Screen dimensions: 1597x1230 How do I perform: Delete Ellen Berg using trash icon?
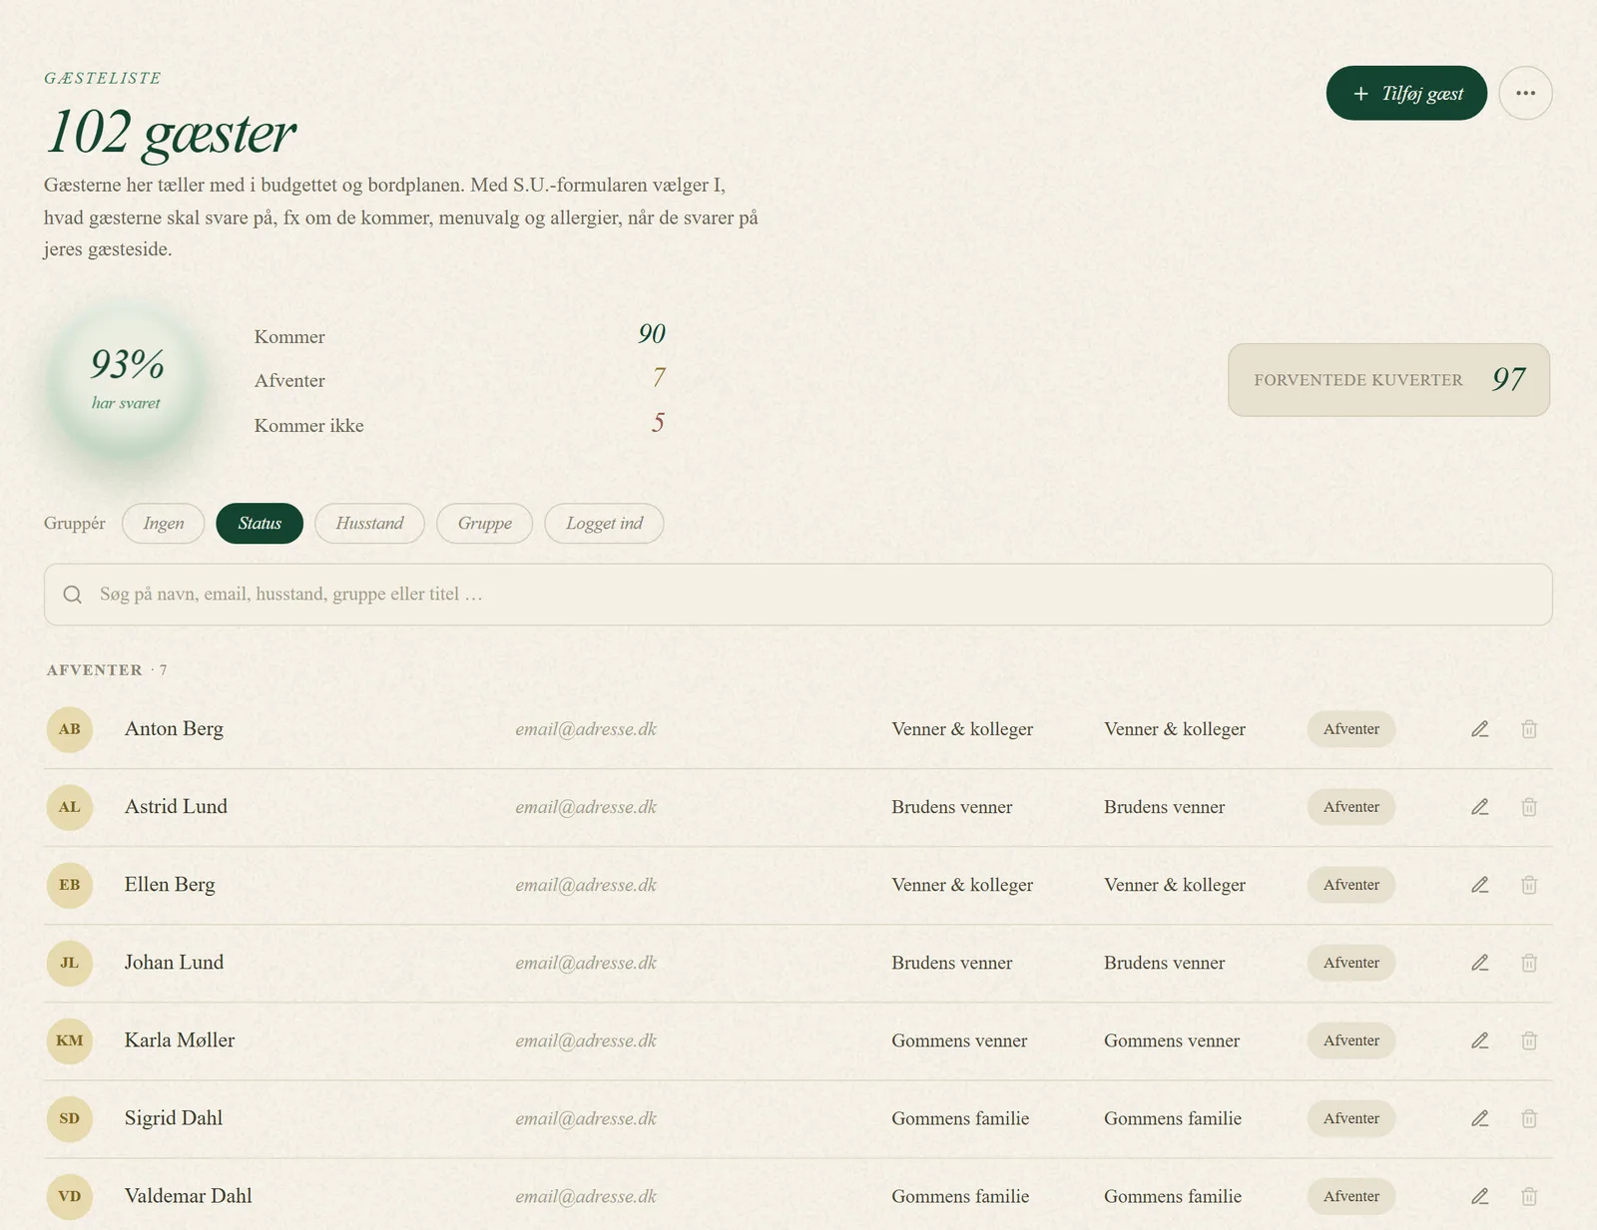(1529, 885)
